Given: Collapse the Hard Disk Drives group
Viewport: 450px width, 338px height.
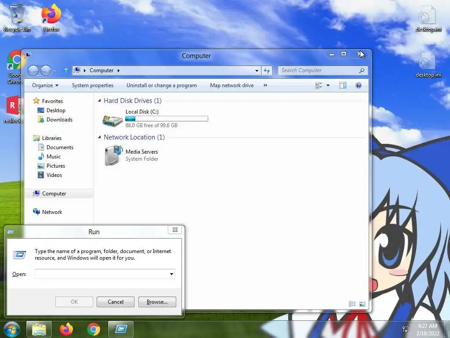Looking at the screenshot, I should pos(100,101).
